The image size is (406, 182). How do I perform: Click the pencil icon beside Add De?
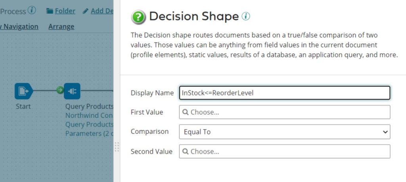[86, 11]
